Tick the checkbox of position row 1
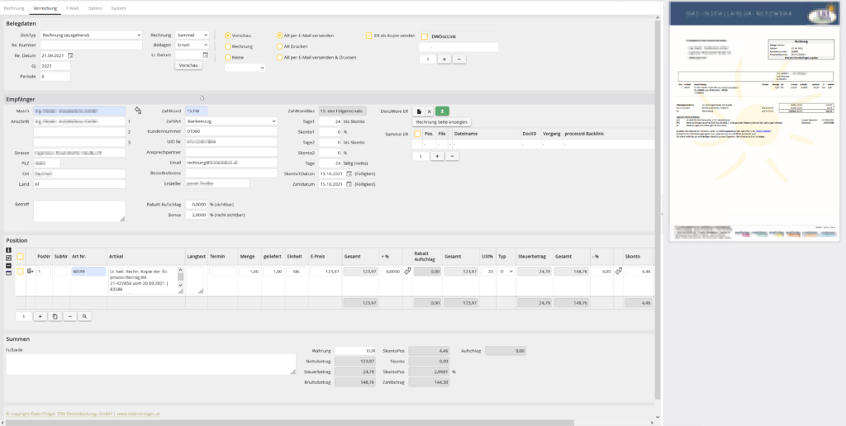This screenshot has height=426, width=846. [x=21, y=272]
